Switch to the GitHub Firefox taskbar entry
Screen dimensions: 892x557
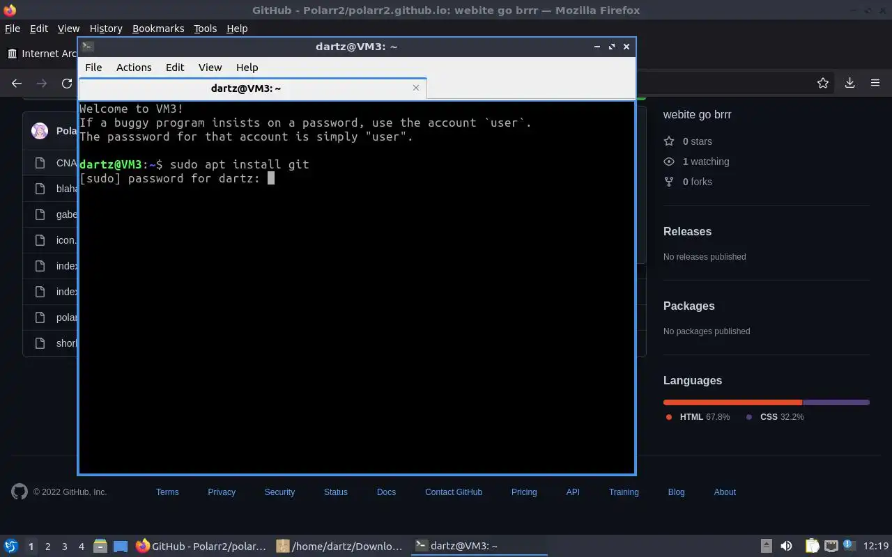click(201, 546)
